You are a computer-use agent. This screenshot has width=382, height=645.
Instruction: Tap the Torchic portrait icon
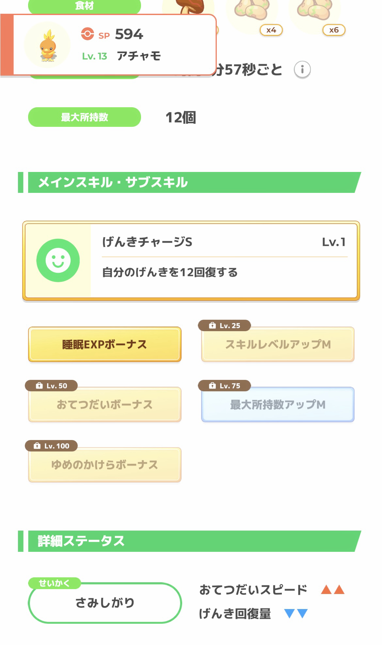48,45
